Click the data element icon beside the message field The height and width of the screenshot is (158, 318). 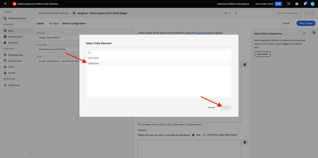pyautogui.click(x=245, y=65)
